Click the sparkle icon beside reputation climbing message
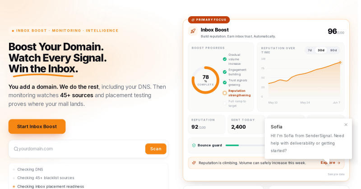The image size is (361, 189). 194,163
